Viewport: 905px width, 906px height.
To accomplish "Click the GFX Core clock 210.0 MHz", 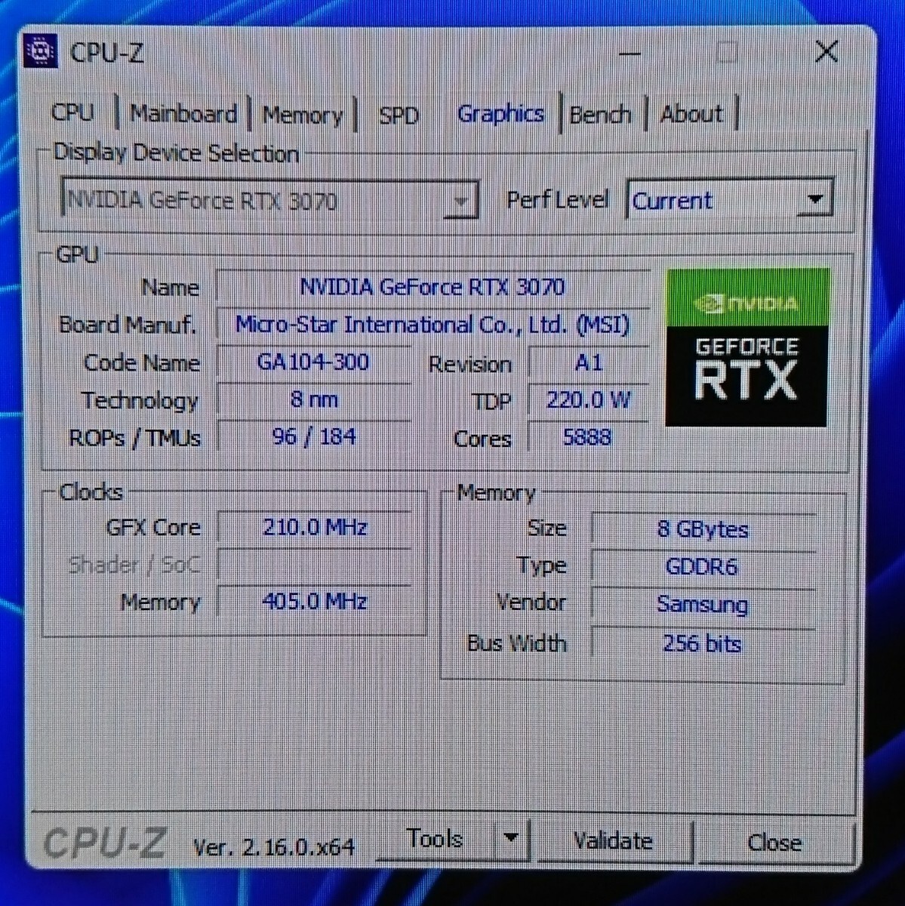I will click(x=315, y=527).
